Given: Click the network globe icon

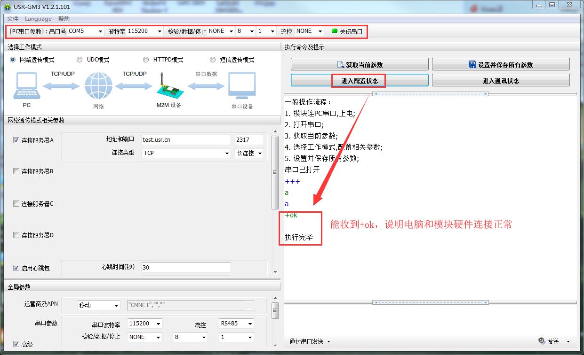Looking at the screenshot, I should tap(98, 86).
